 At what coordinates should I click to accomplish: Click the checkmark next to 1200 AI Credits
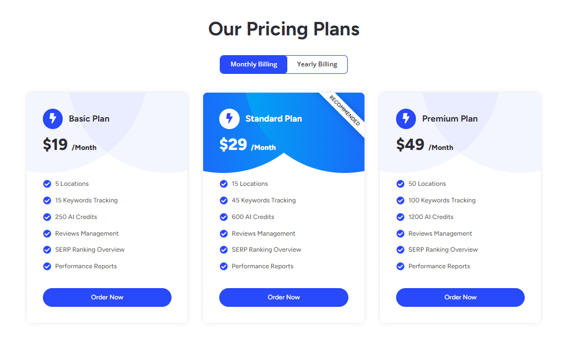tap(400, 217)
